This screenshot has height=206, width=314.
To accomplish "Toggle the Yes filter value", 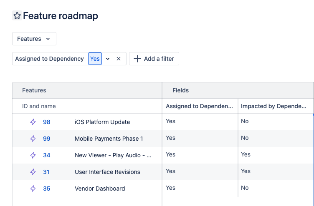I will tap(95, 59).
